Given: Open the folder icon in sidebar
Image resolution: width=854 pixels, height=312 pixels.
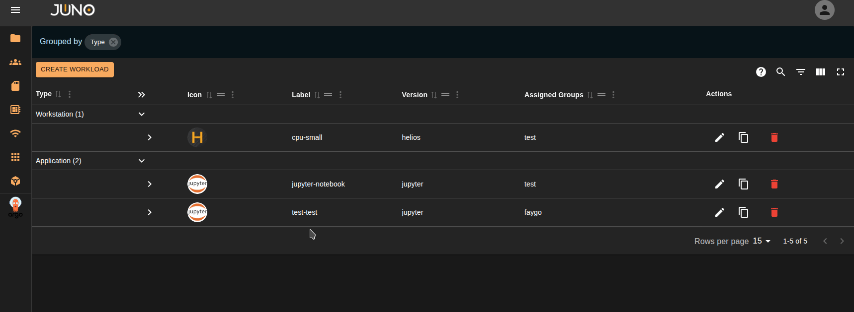Looking at the screenshot, I should coord(15,38).
